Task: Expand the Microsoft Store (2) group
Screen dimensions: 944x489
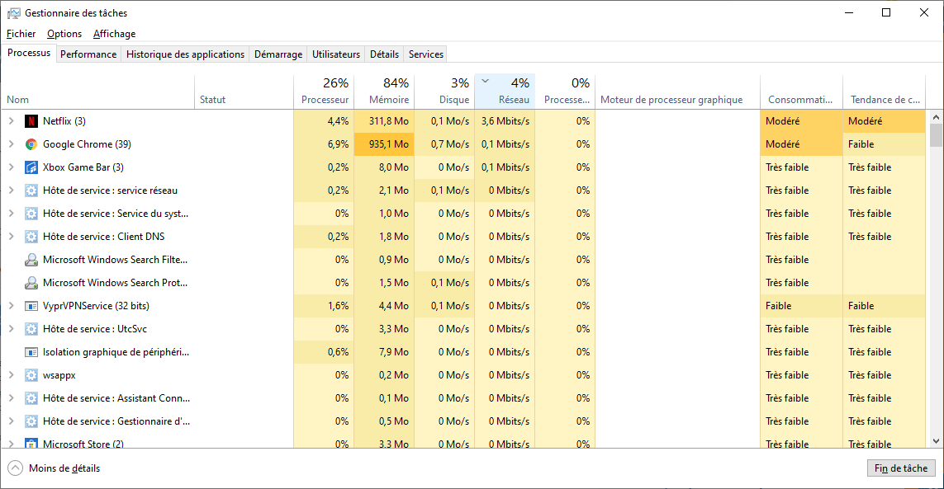Action: pos(12,444)
